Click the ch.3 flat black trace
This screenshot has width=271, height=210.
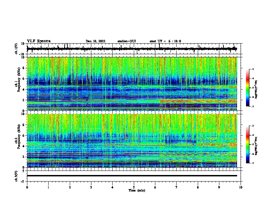click(x=132, y=176)
